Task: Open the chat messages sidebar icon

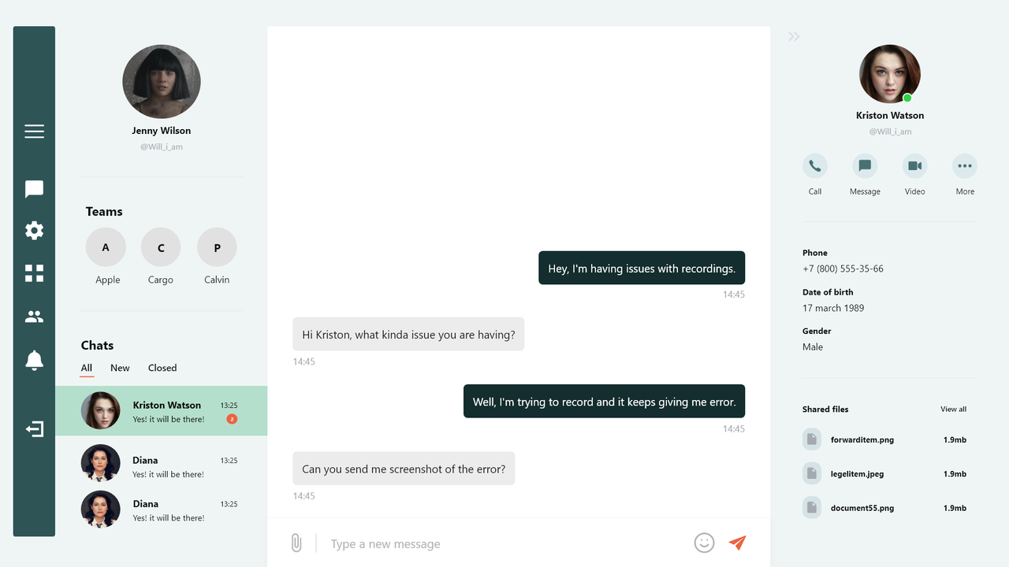Action: [x=34, y=188]
